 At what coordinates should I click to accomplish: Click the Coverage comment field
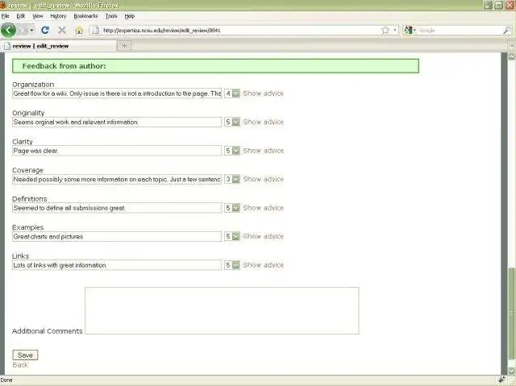(x=117, y=179)
